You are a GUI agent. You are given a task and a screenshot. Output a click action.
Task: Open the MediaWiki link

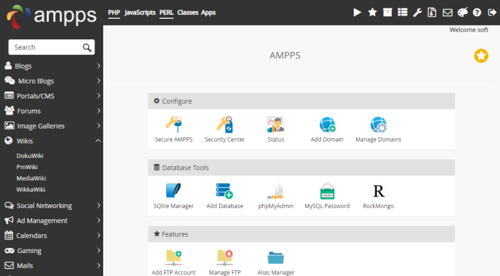(x=31, y=178)
